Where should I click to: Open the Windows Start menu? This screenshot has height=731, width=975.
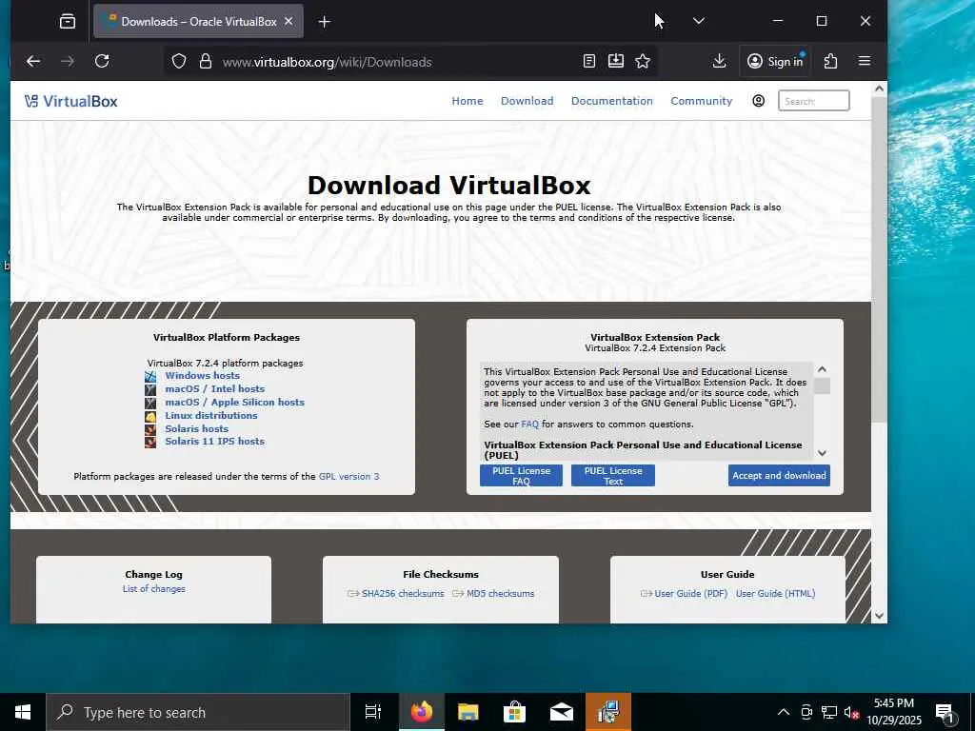(23, 712)
